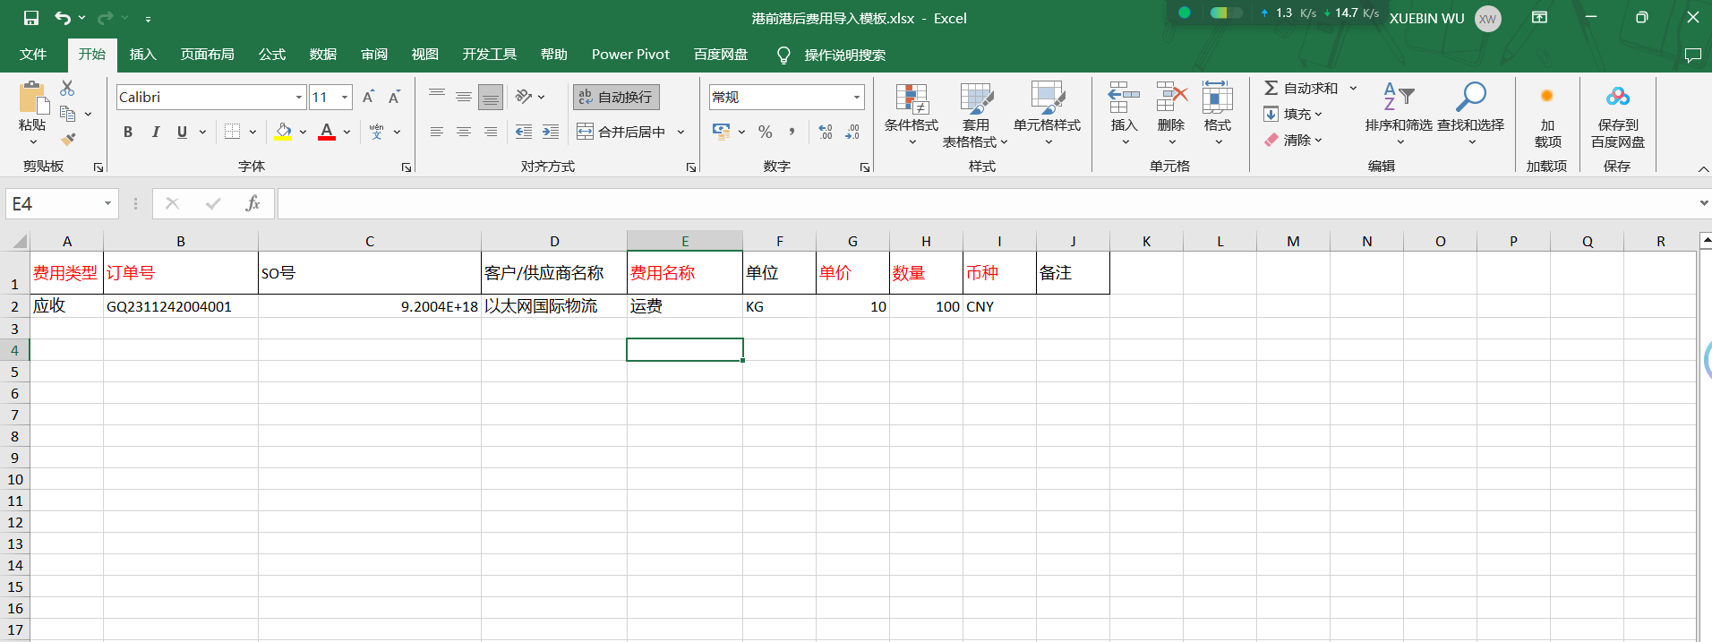
Task: Toggle align left horizontally
Action: pos(437,132)
